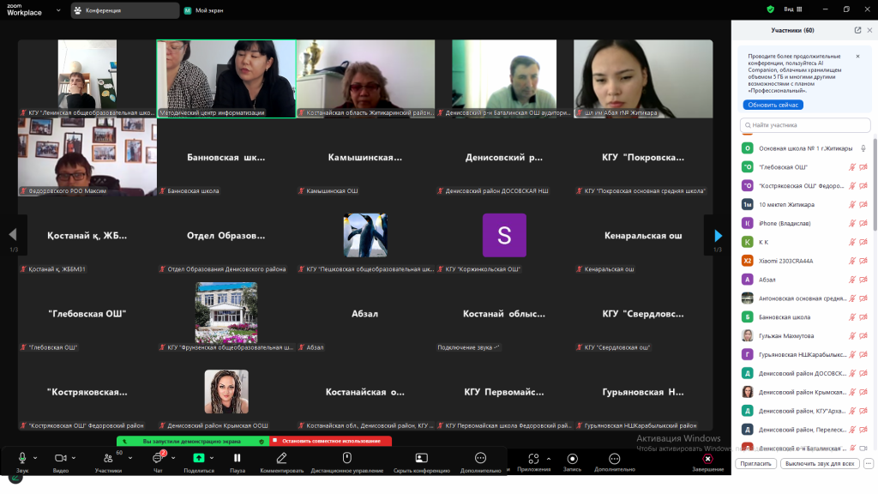Open video options arrow next to Видео
878x494 pixels.
click(74, 458)
